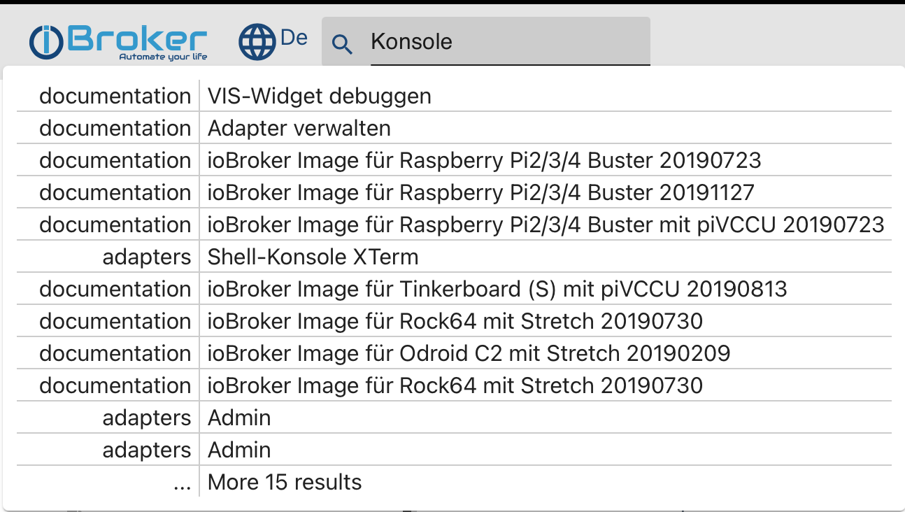Open the De language selector
Screen dimensions: 905x512
[294, 37]
